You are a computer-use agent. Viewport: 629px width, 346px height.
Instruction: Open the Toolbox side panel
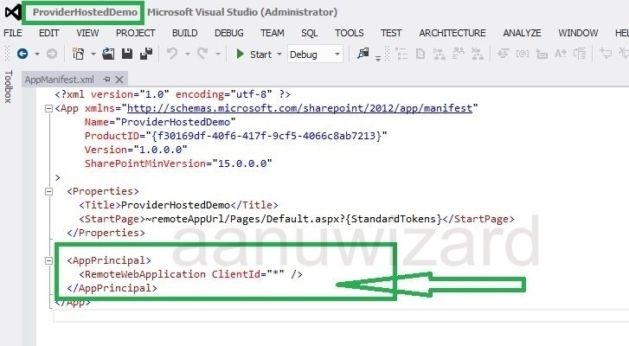[x=8, y=86]
